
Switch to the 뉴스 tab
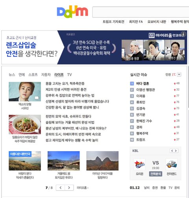tap(12, 75)
